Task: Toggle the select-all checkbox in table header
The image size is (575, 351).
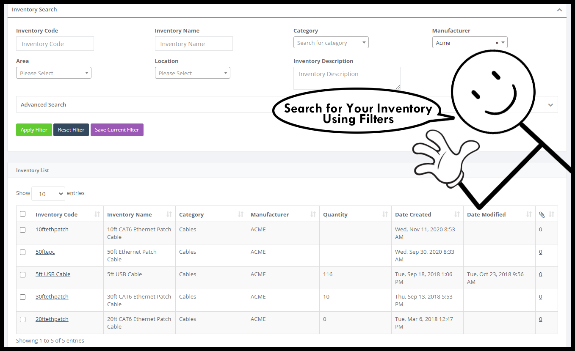Action: [23, 214]
